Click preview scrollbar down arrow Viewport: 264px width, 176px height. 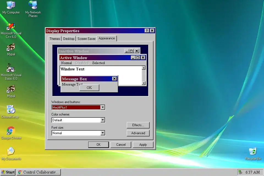(144, 83)
